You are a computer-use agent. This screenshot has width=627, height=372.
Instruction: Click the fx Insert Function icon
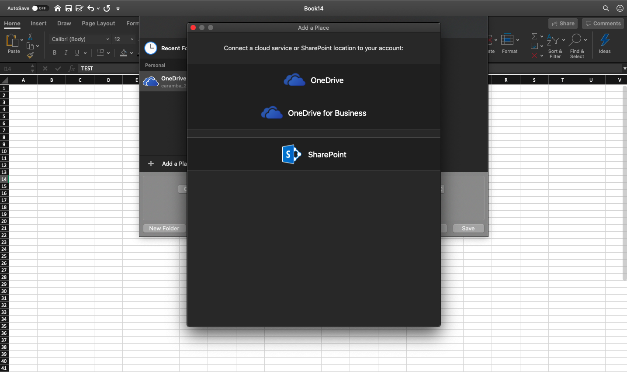(72, 69)
